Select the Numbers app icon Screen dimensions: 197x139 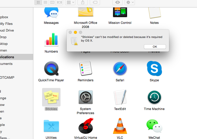pyautogui.click(x=51, y=39)
